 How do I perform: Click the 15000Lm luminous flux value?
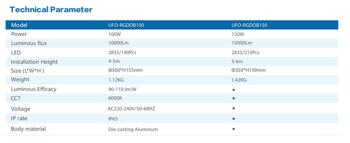click(x=242, y=43)
